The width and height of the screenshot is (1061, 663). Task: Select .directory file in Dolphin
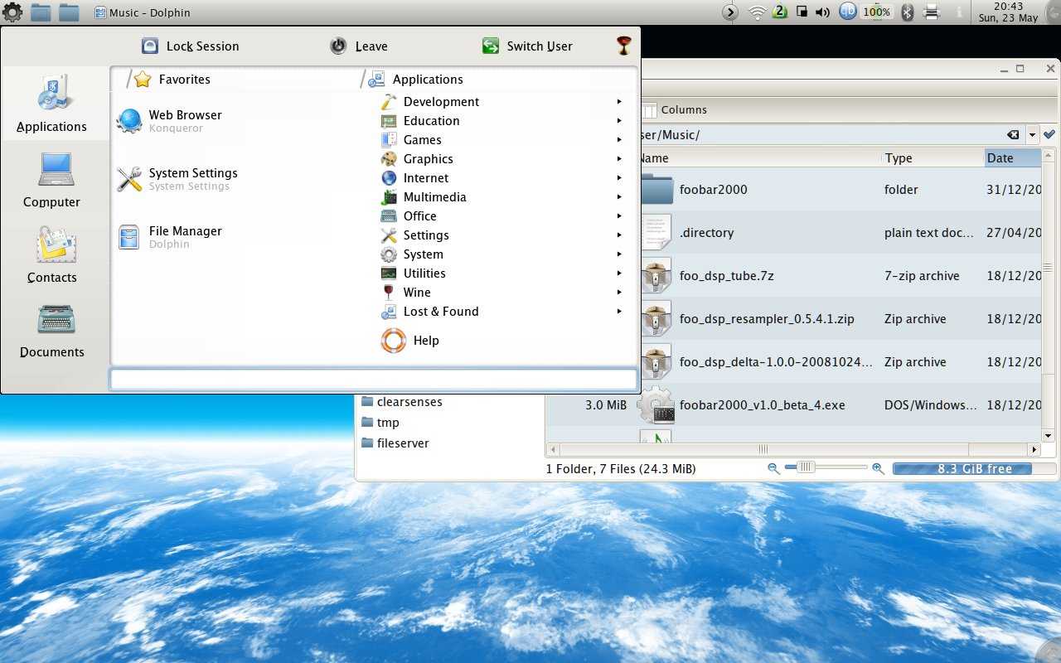click(706, 233)
